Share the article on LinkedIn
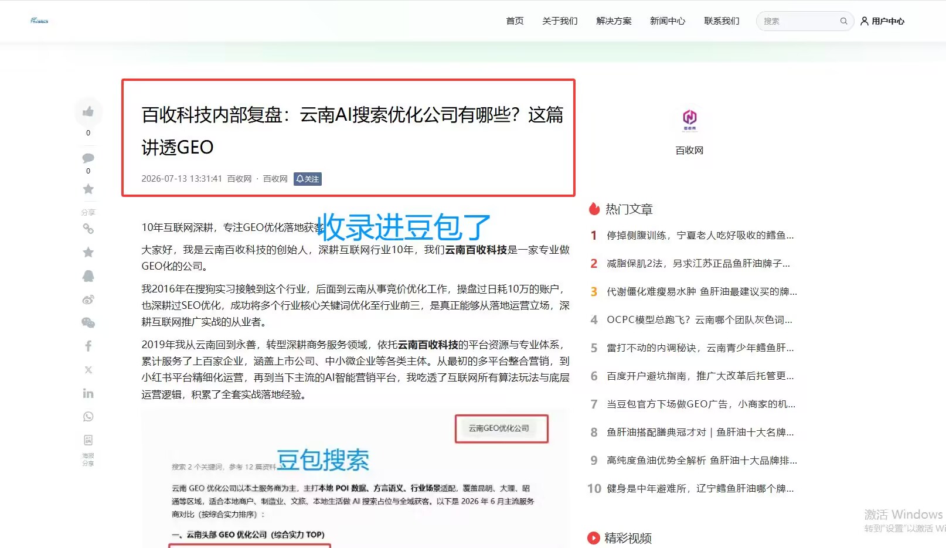 (88, 393)
